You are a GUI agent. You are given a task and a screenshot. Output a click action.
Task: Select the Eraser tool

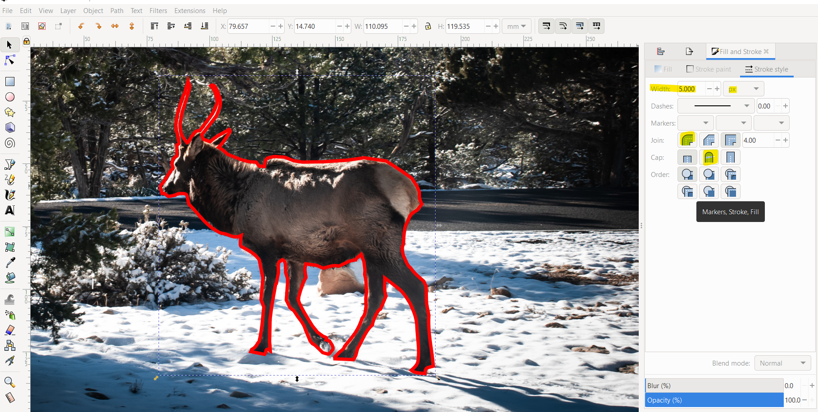coord(9,330)
